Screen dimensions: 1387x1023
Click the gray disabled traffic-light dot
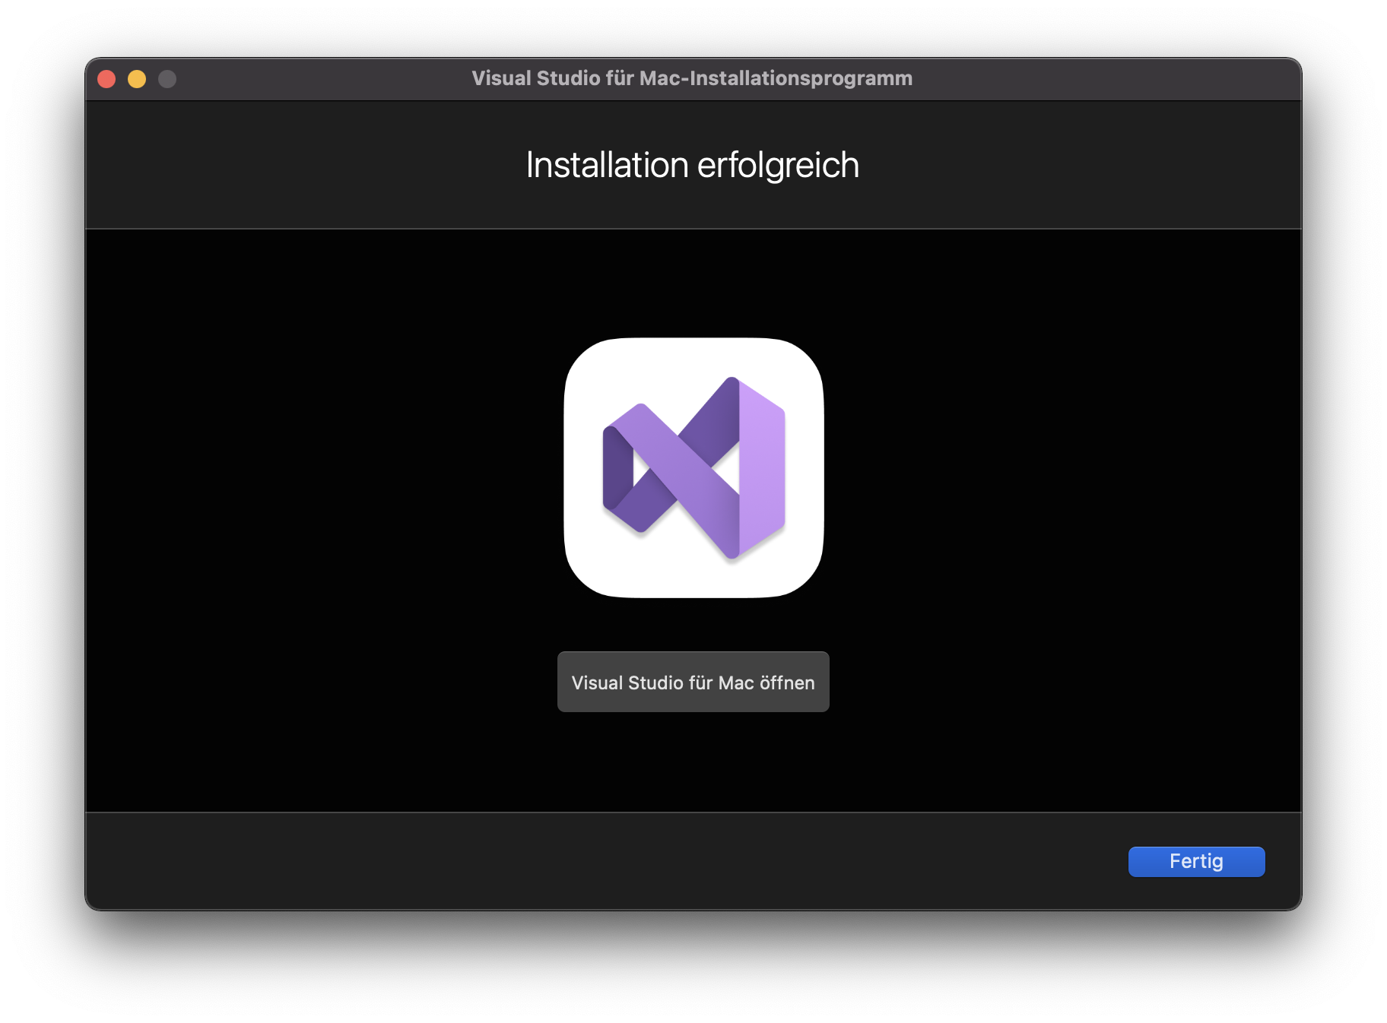click(x=167, y=79)
